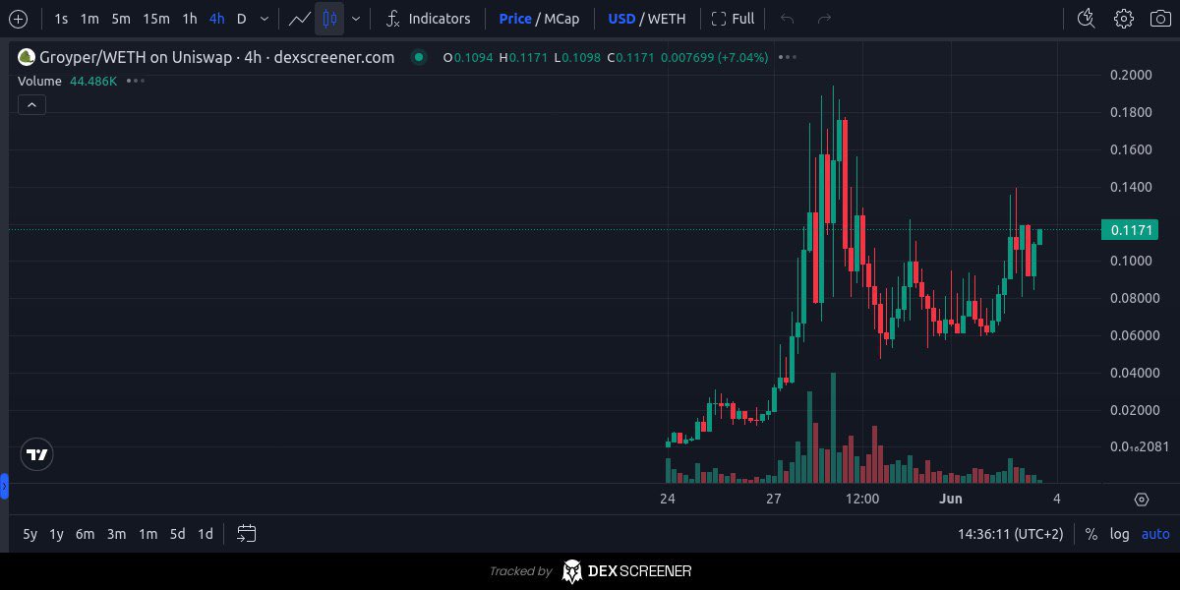Viewport: 1180px width, 590px height.
Task: Select the 1h timeframe
Action: 190,19
